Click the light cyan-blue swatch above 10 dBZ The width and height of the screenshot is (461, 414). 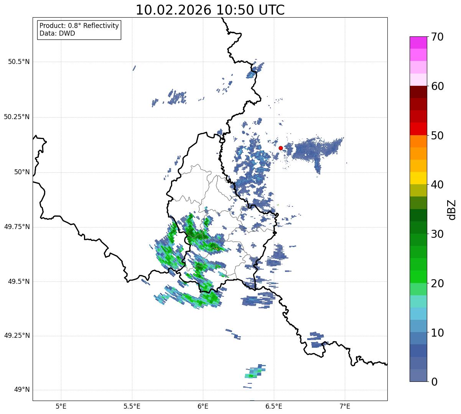pyautogui.click(x=418, y=326)
